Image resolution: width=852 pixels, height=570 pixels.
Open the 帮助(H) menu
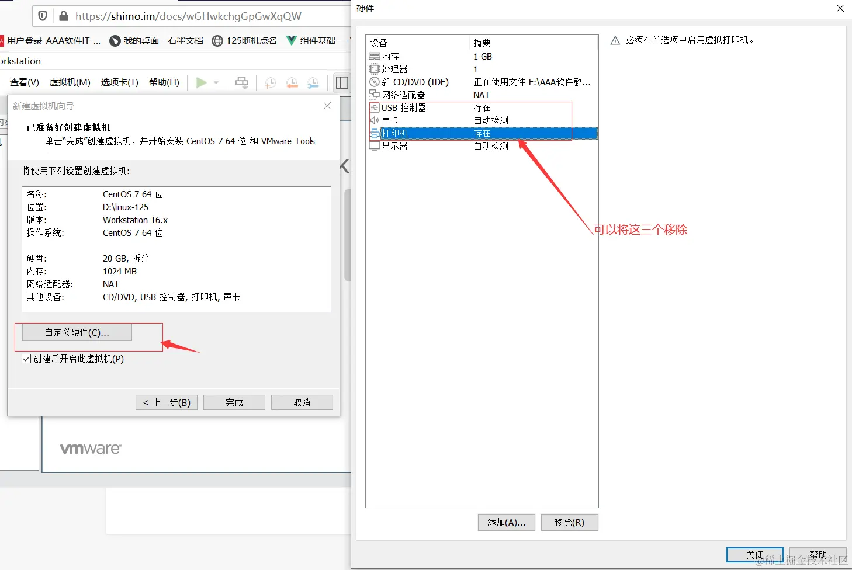point(164,82)
